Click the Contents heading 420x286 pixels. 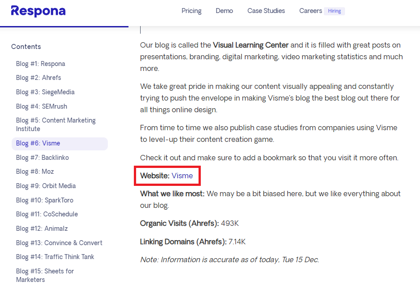click(x=26, y=47)
